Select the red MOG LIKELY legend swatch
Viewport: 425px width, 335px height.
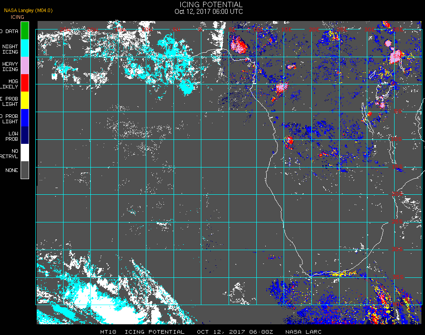(x=25, y=83)
